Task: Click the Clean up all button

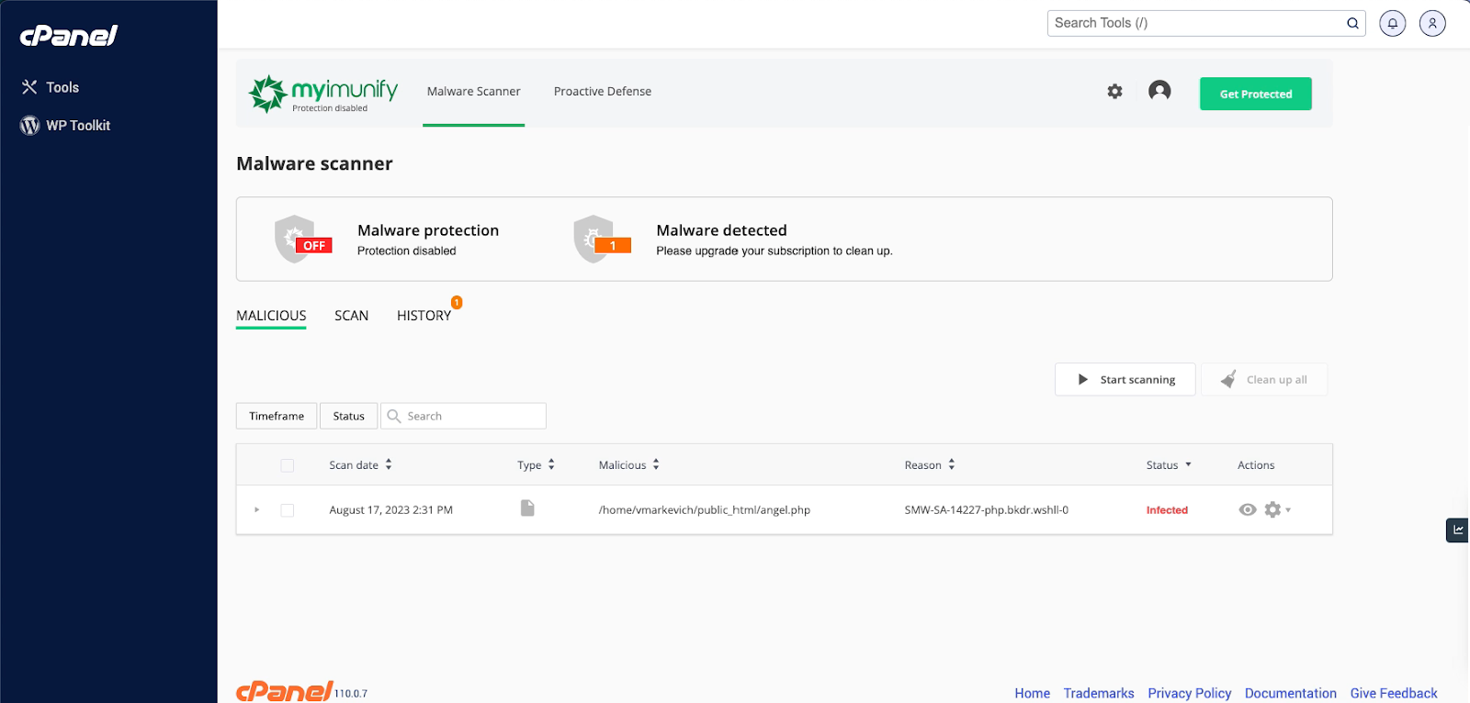Action: coord(1264,379)
